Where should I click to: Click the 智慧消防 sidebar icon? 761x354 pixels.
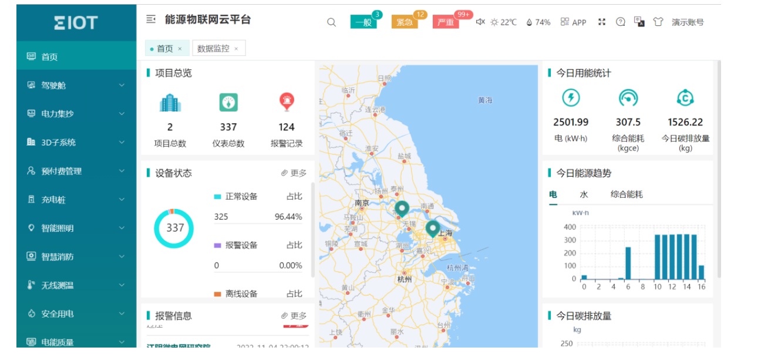point(31,257)
